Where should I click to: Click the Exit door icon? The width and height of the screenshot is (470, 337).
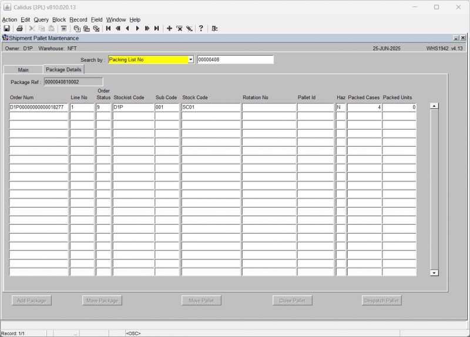click(214, 28)
